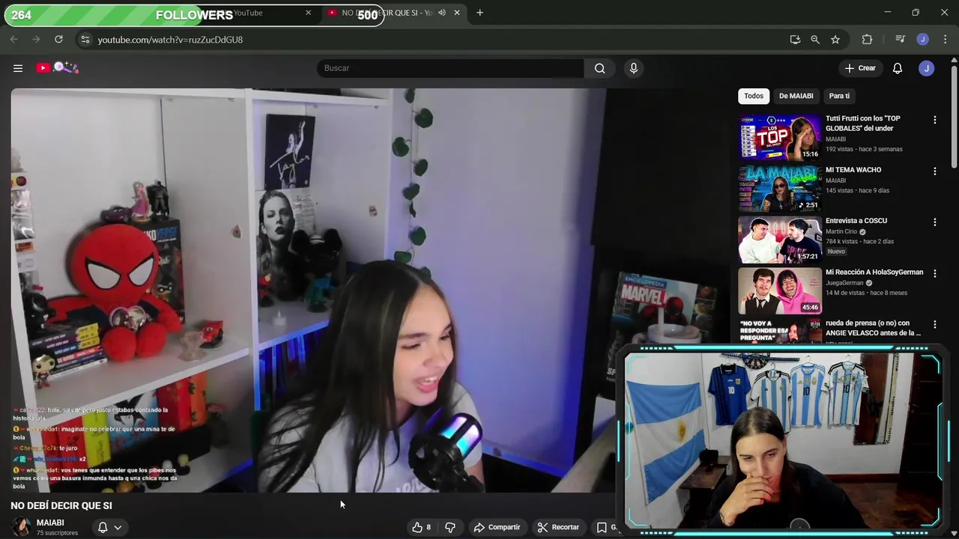959x539 pixels.
Task: Select the De MAIABI filter chip
Action: point(796,96)
